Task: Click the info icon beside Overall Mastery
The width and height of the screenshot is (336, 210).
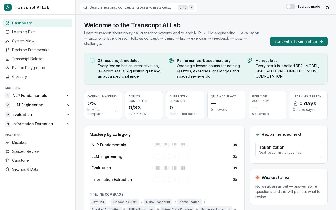Action: pyautogui.click(x=117, y=112)
